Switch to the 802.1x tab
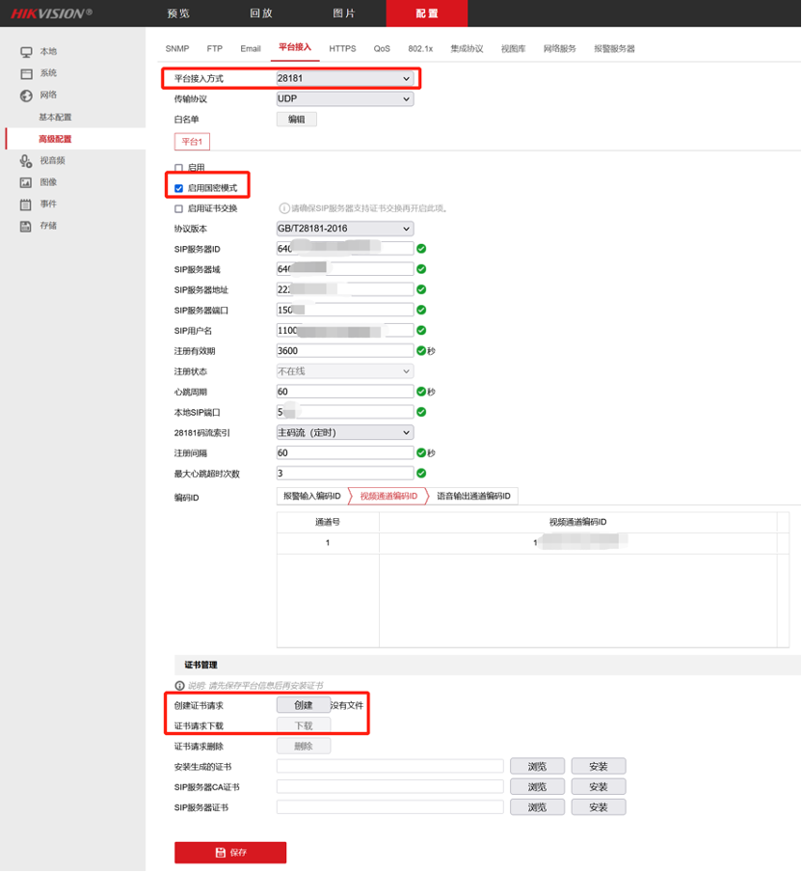Viewport: 802px width, 872px height. (x=420, y=49)
